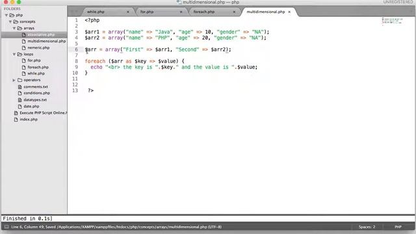Click the closing ?> tag on line 13
This screenshot has width=416, height=234.
tap(91, 90)
